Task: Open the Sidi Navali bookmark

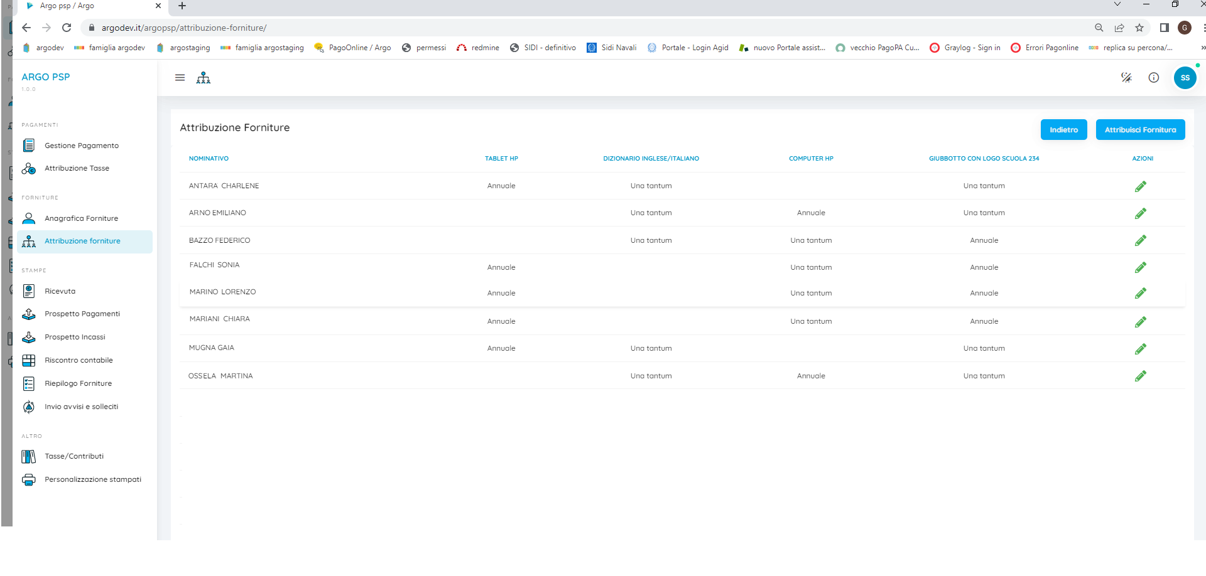Action: [611, 48]
